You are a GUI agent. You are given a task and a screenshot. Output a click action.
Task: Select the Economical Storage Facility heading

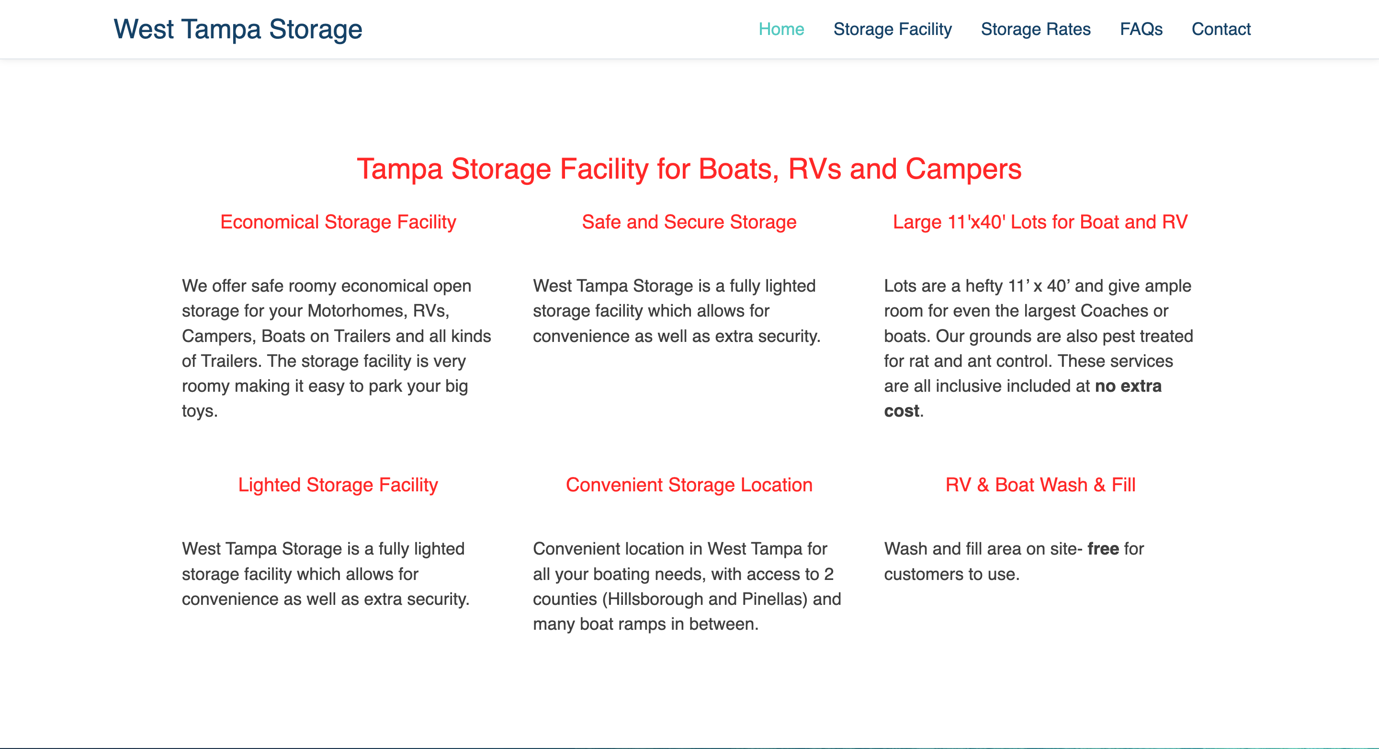coord(338,222)
